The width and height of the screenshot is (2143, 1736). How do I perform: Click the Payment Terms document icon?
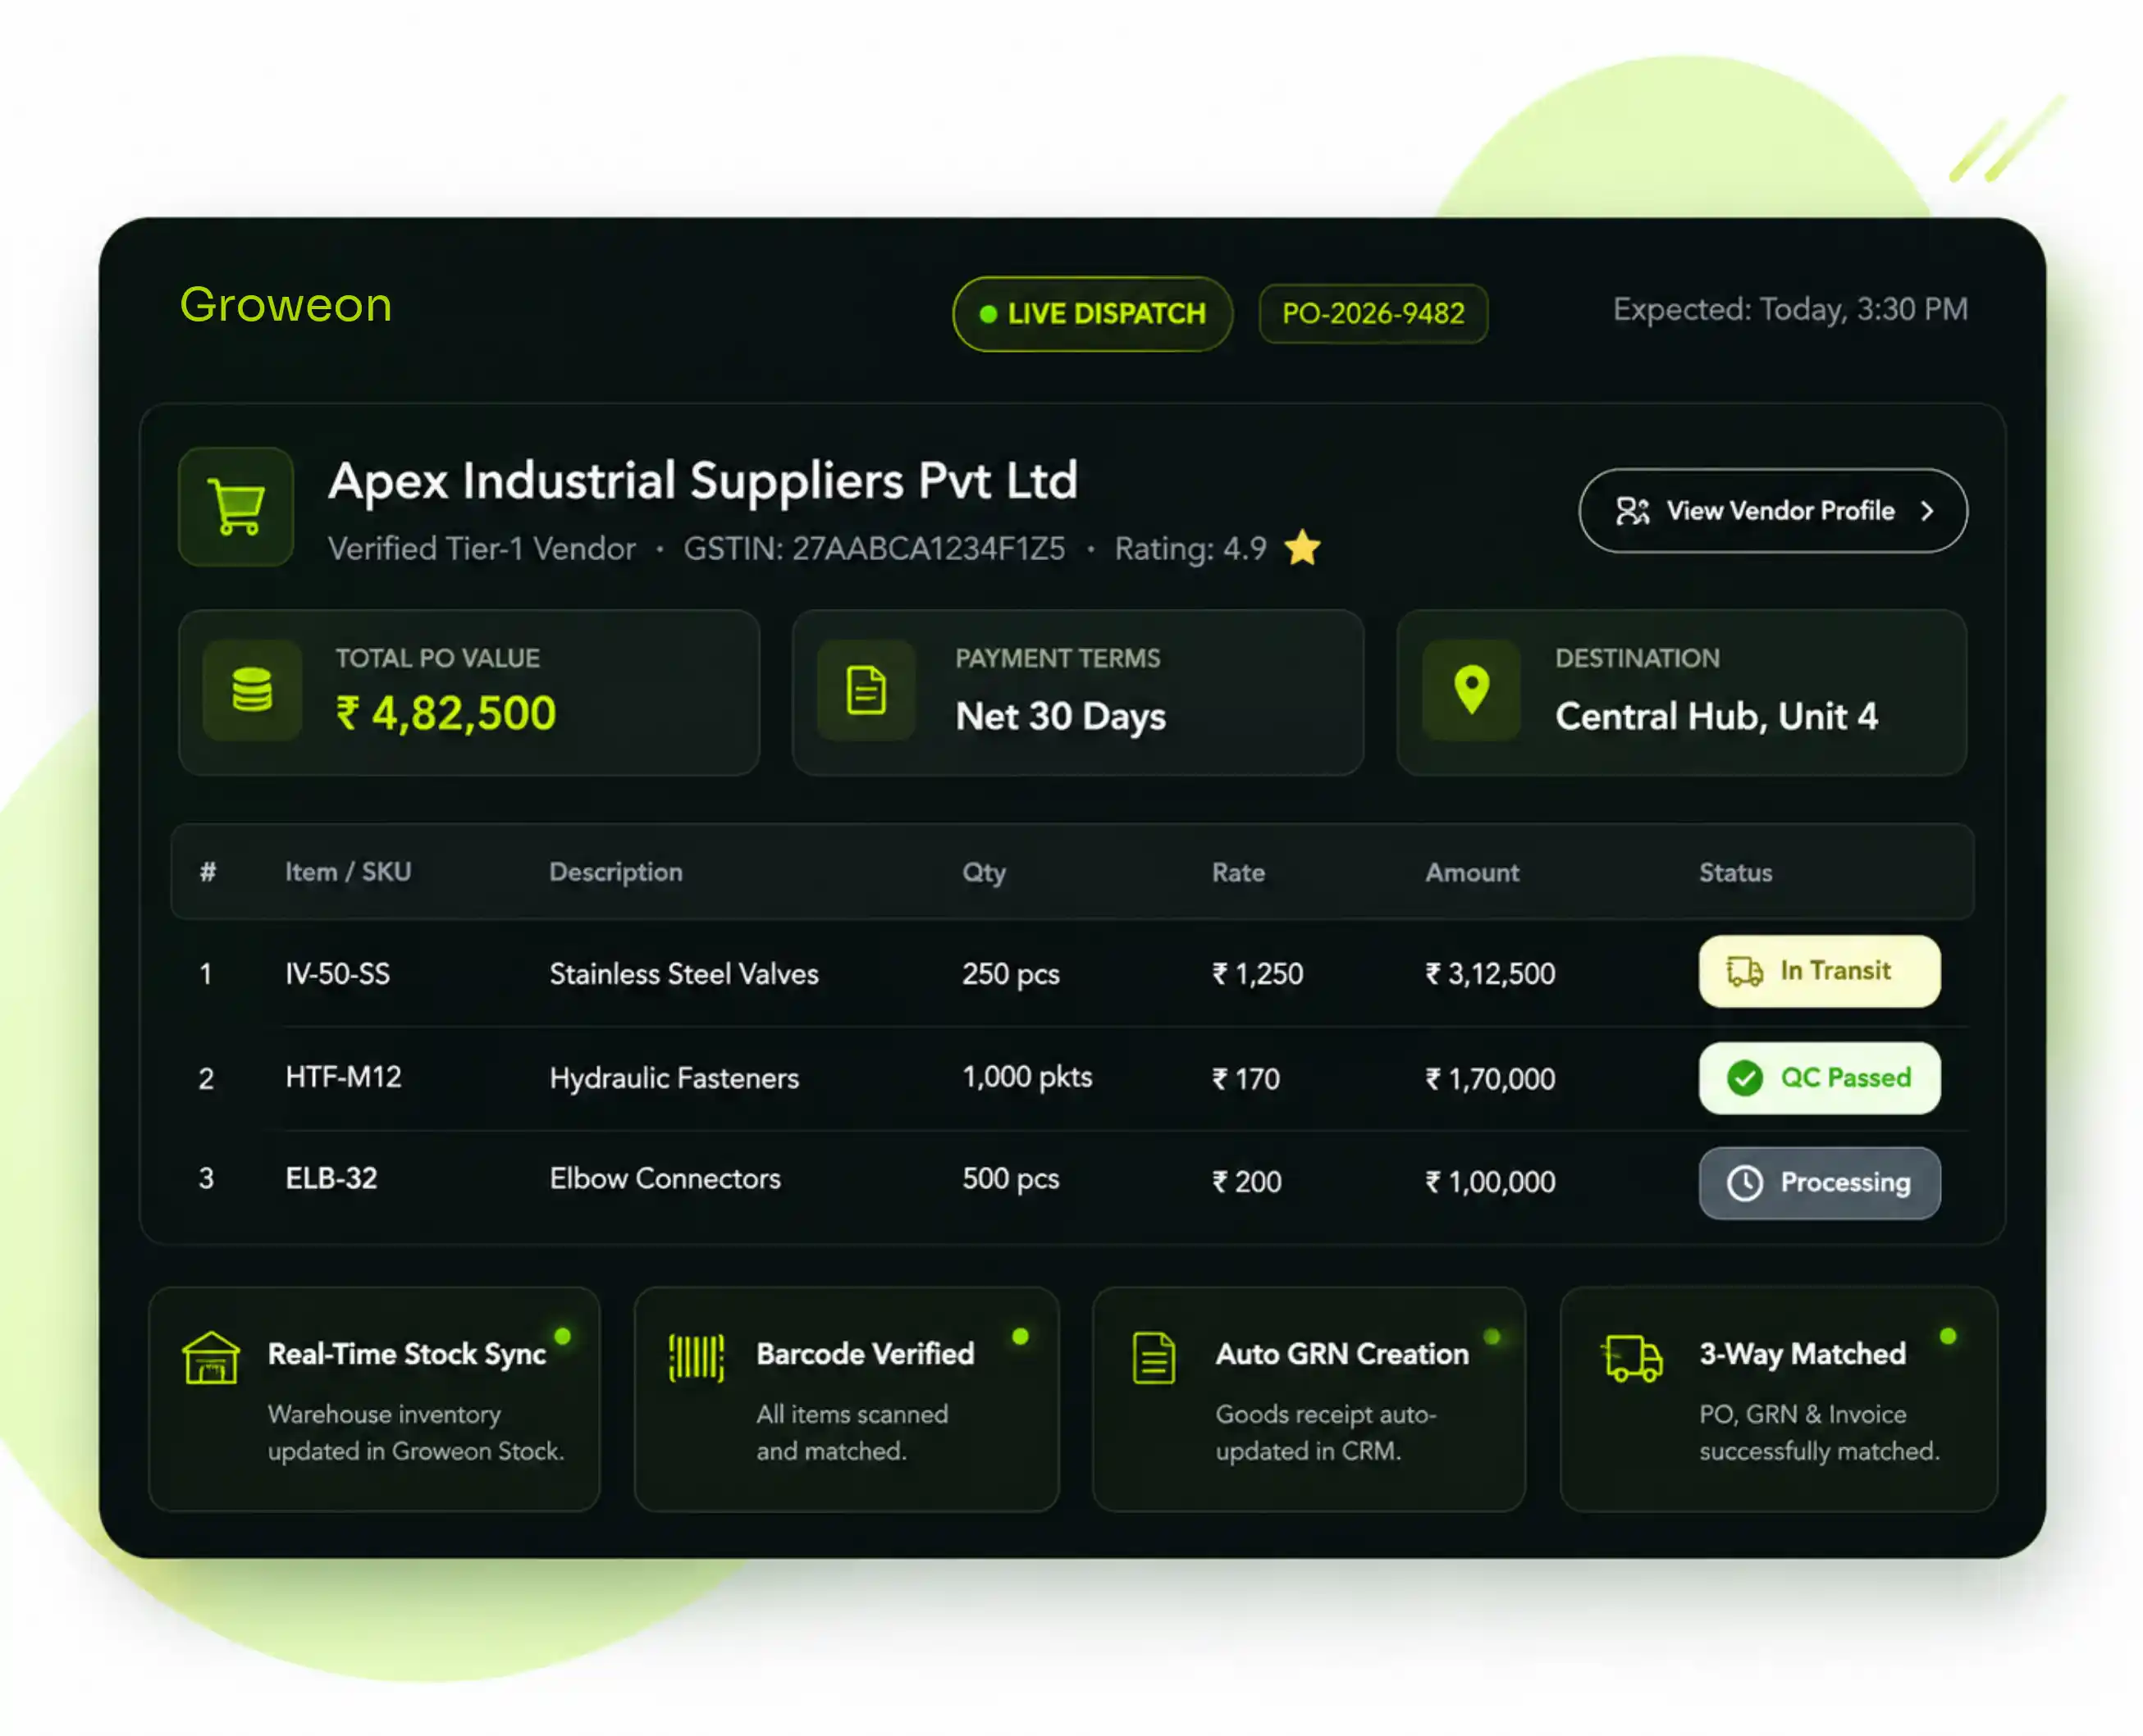coord(866,690)
